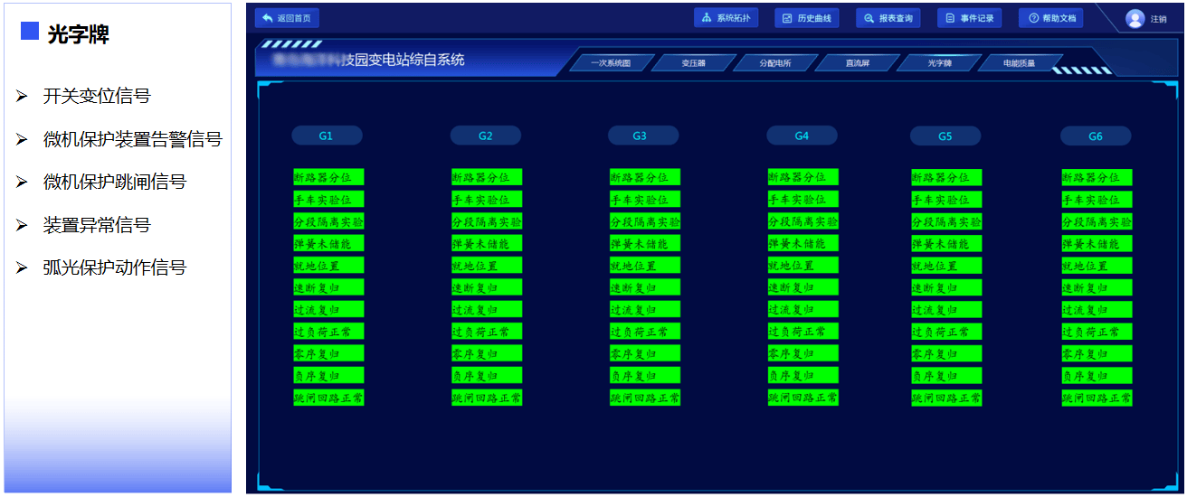This screenshot has width=1187, height=497.
Task: Switch to the 电能质量 tab
Action: click(1020, 63)
